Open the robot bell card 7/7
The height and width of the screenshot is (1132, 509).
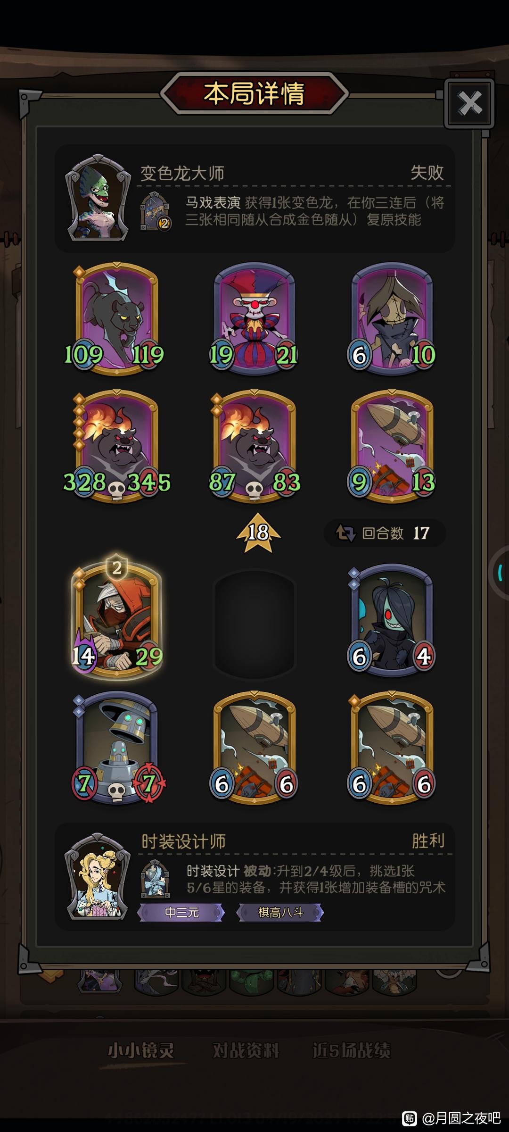coord(116,748)
